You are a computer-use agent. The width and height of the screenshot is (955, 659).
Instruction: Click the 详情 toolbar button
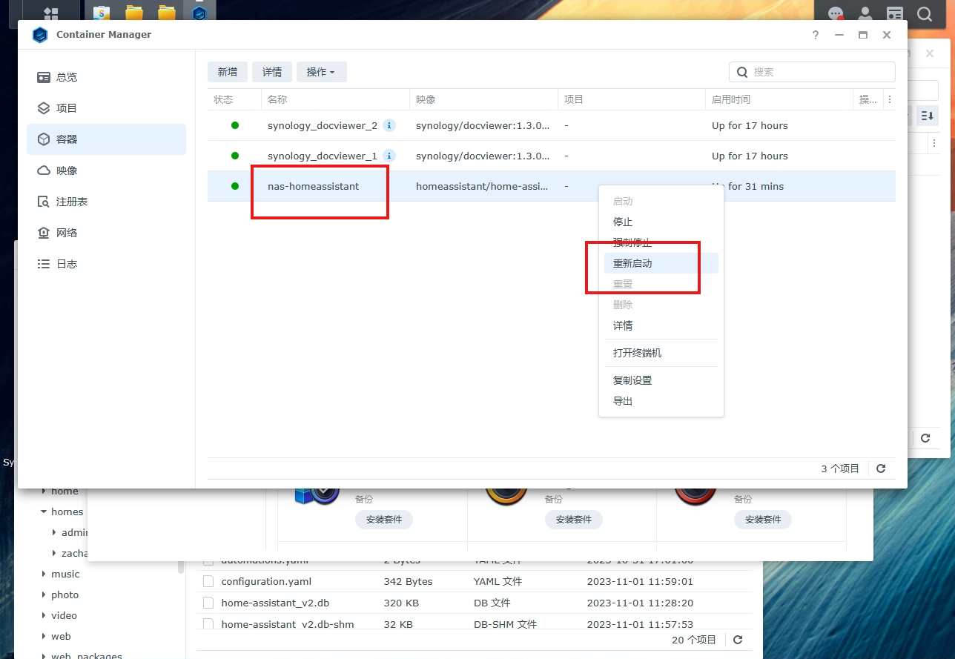tap(272, 72)
